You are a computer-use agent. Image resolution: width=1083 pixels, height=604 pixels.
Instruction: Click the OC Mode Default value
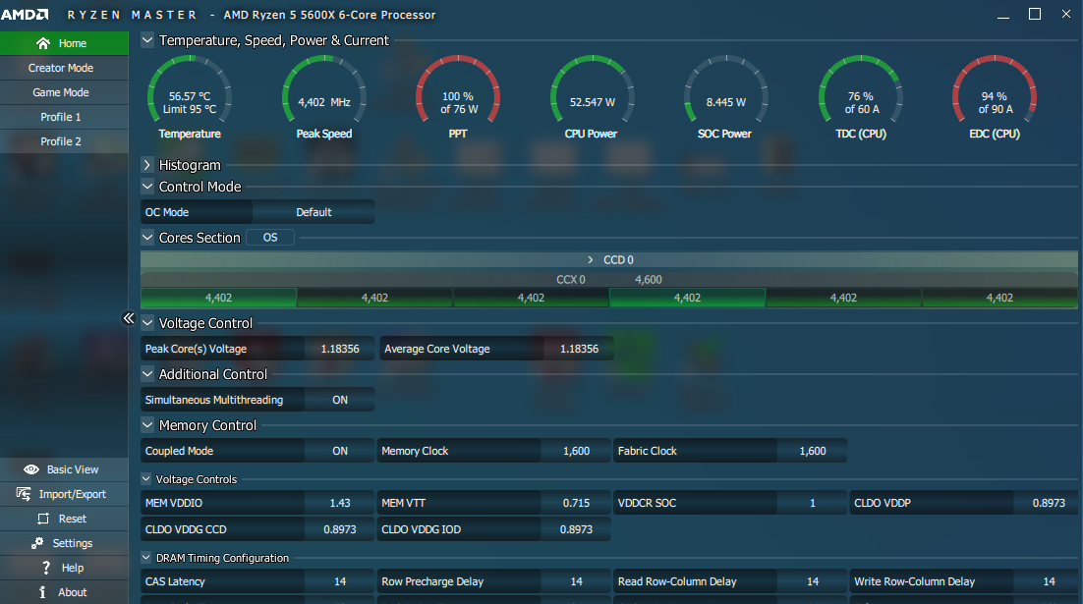[x=313, y=212]
